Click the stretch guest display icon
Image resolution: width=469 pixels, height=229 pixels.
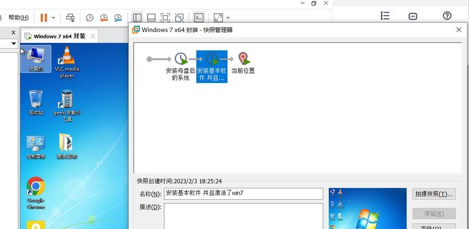click(218, 18)
